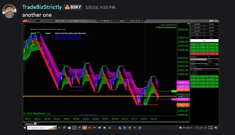Open File Explorer from the taskbar
Screen dimensions: 235x135
coord(105,128)
